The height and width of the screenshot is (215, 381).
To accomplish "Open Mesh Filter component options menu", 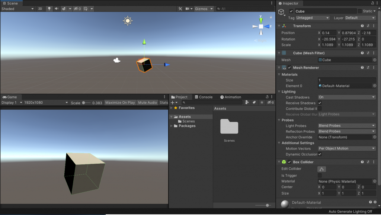I will point(374,53).
